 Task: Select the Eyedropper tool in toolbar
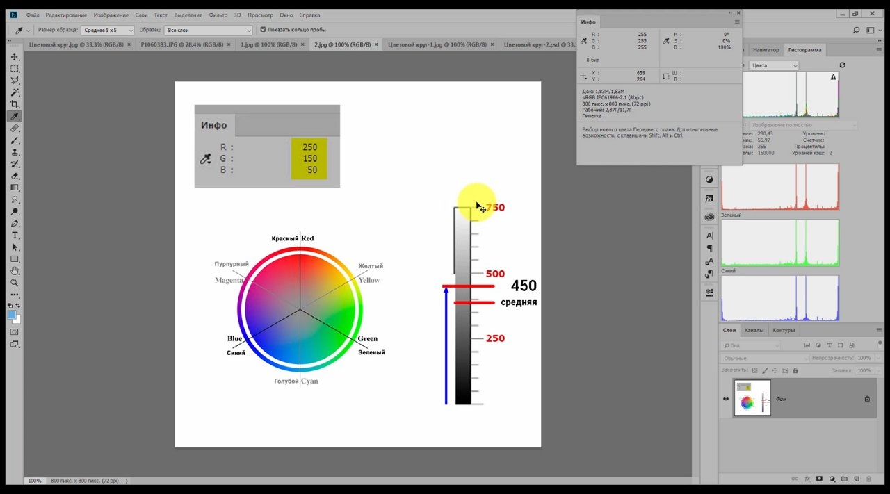coord(15,116)
